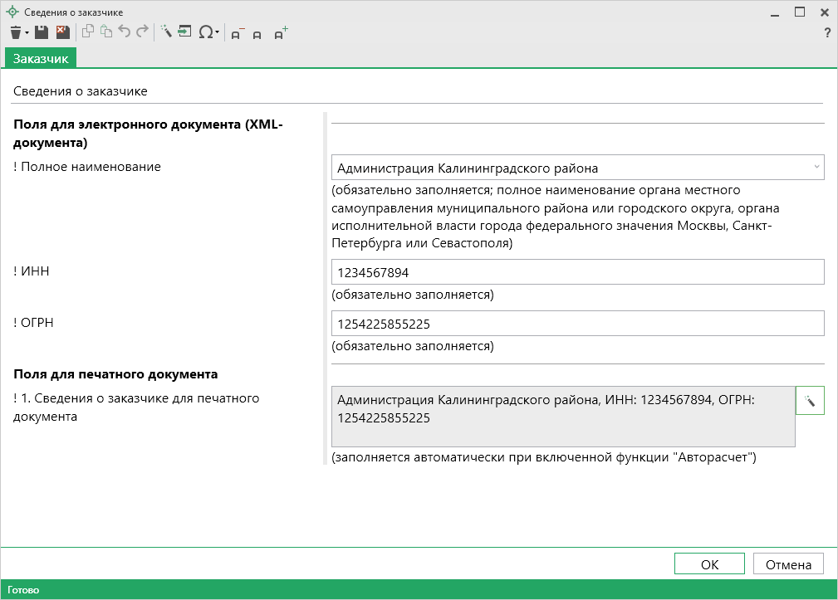The width and height of the screenshot is (838, 600).
Task: Click the wand button beside печатного документа field
Action: point(810,401)
